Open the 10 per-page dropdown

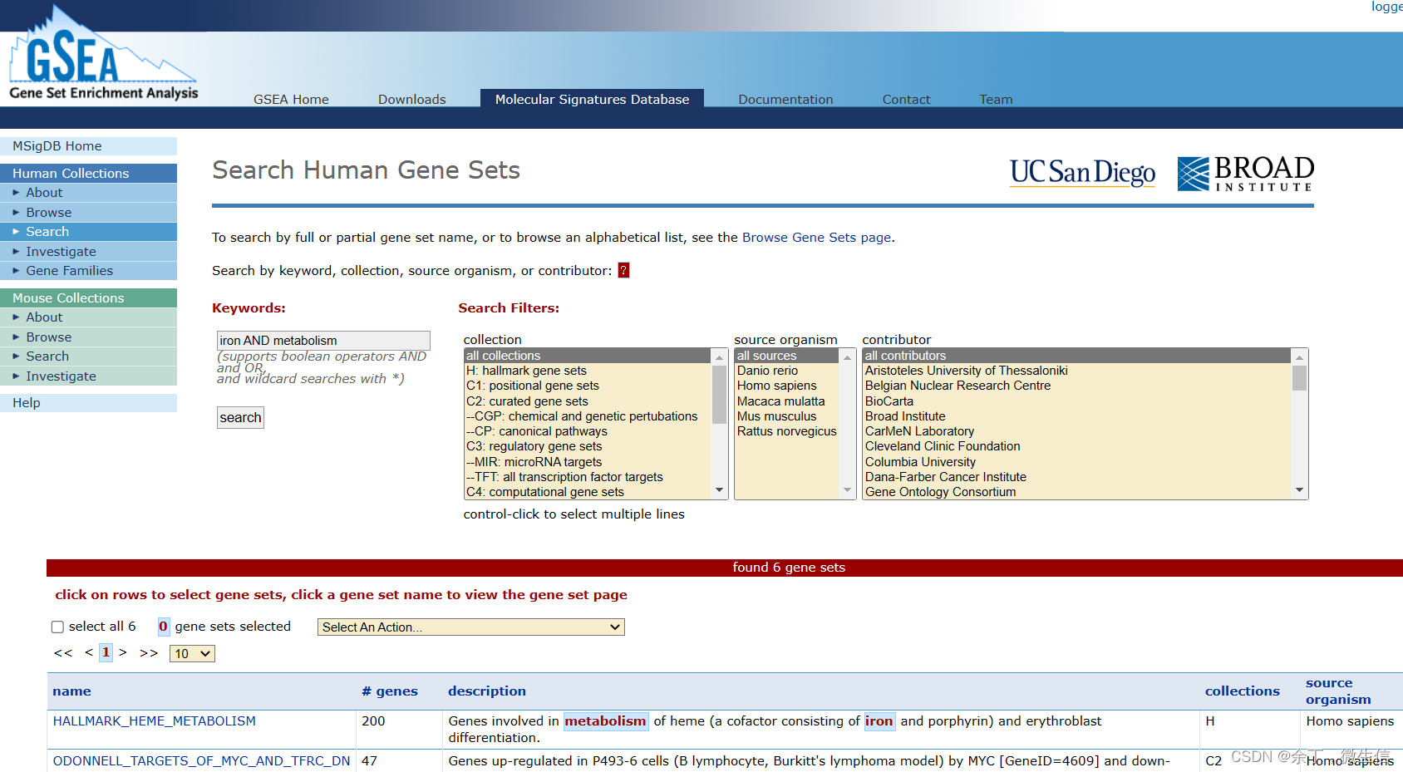[x=192, y=654]
